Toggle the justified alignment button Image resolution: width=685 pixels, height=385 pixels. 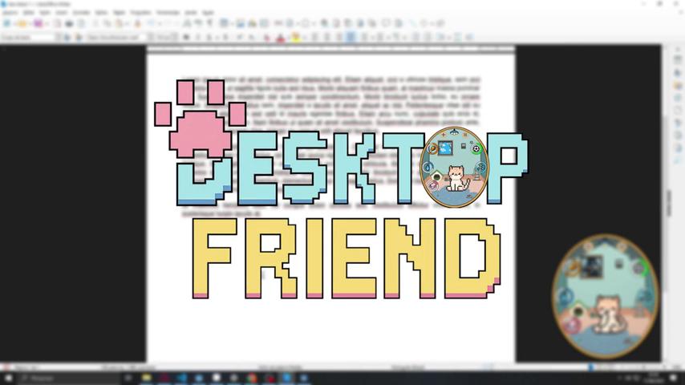pos(351,37)
